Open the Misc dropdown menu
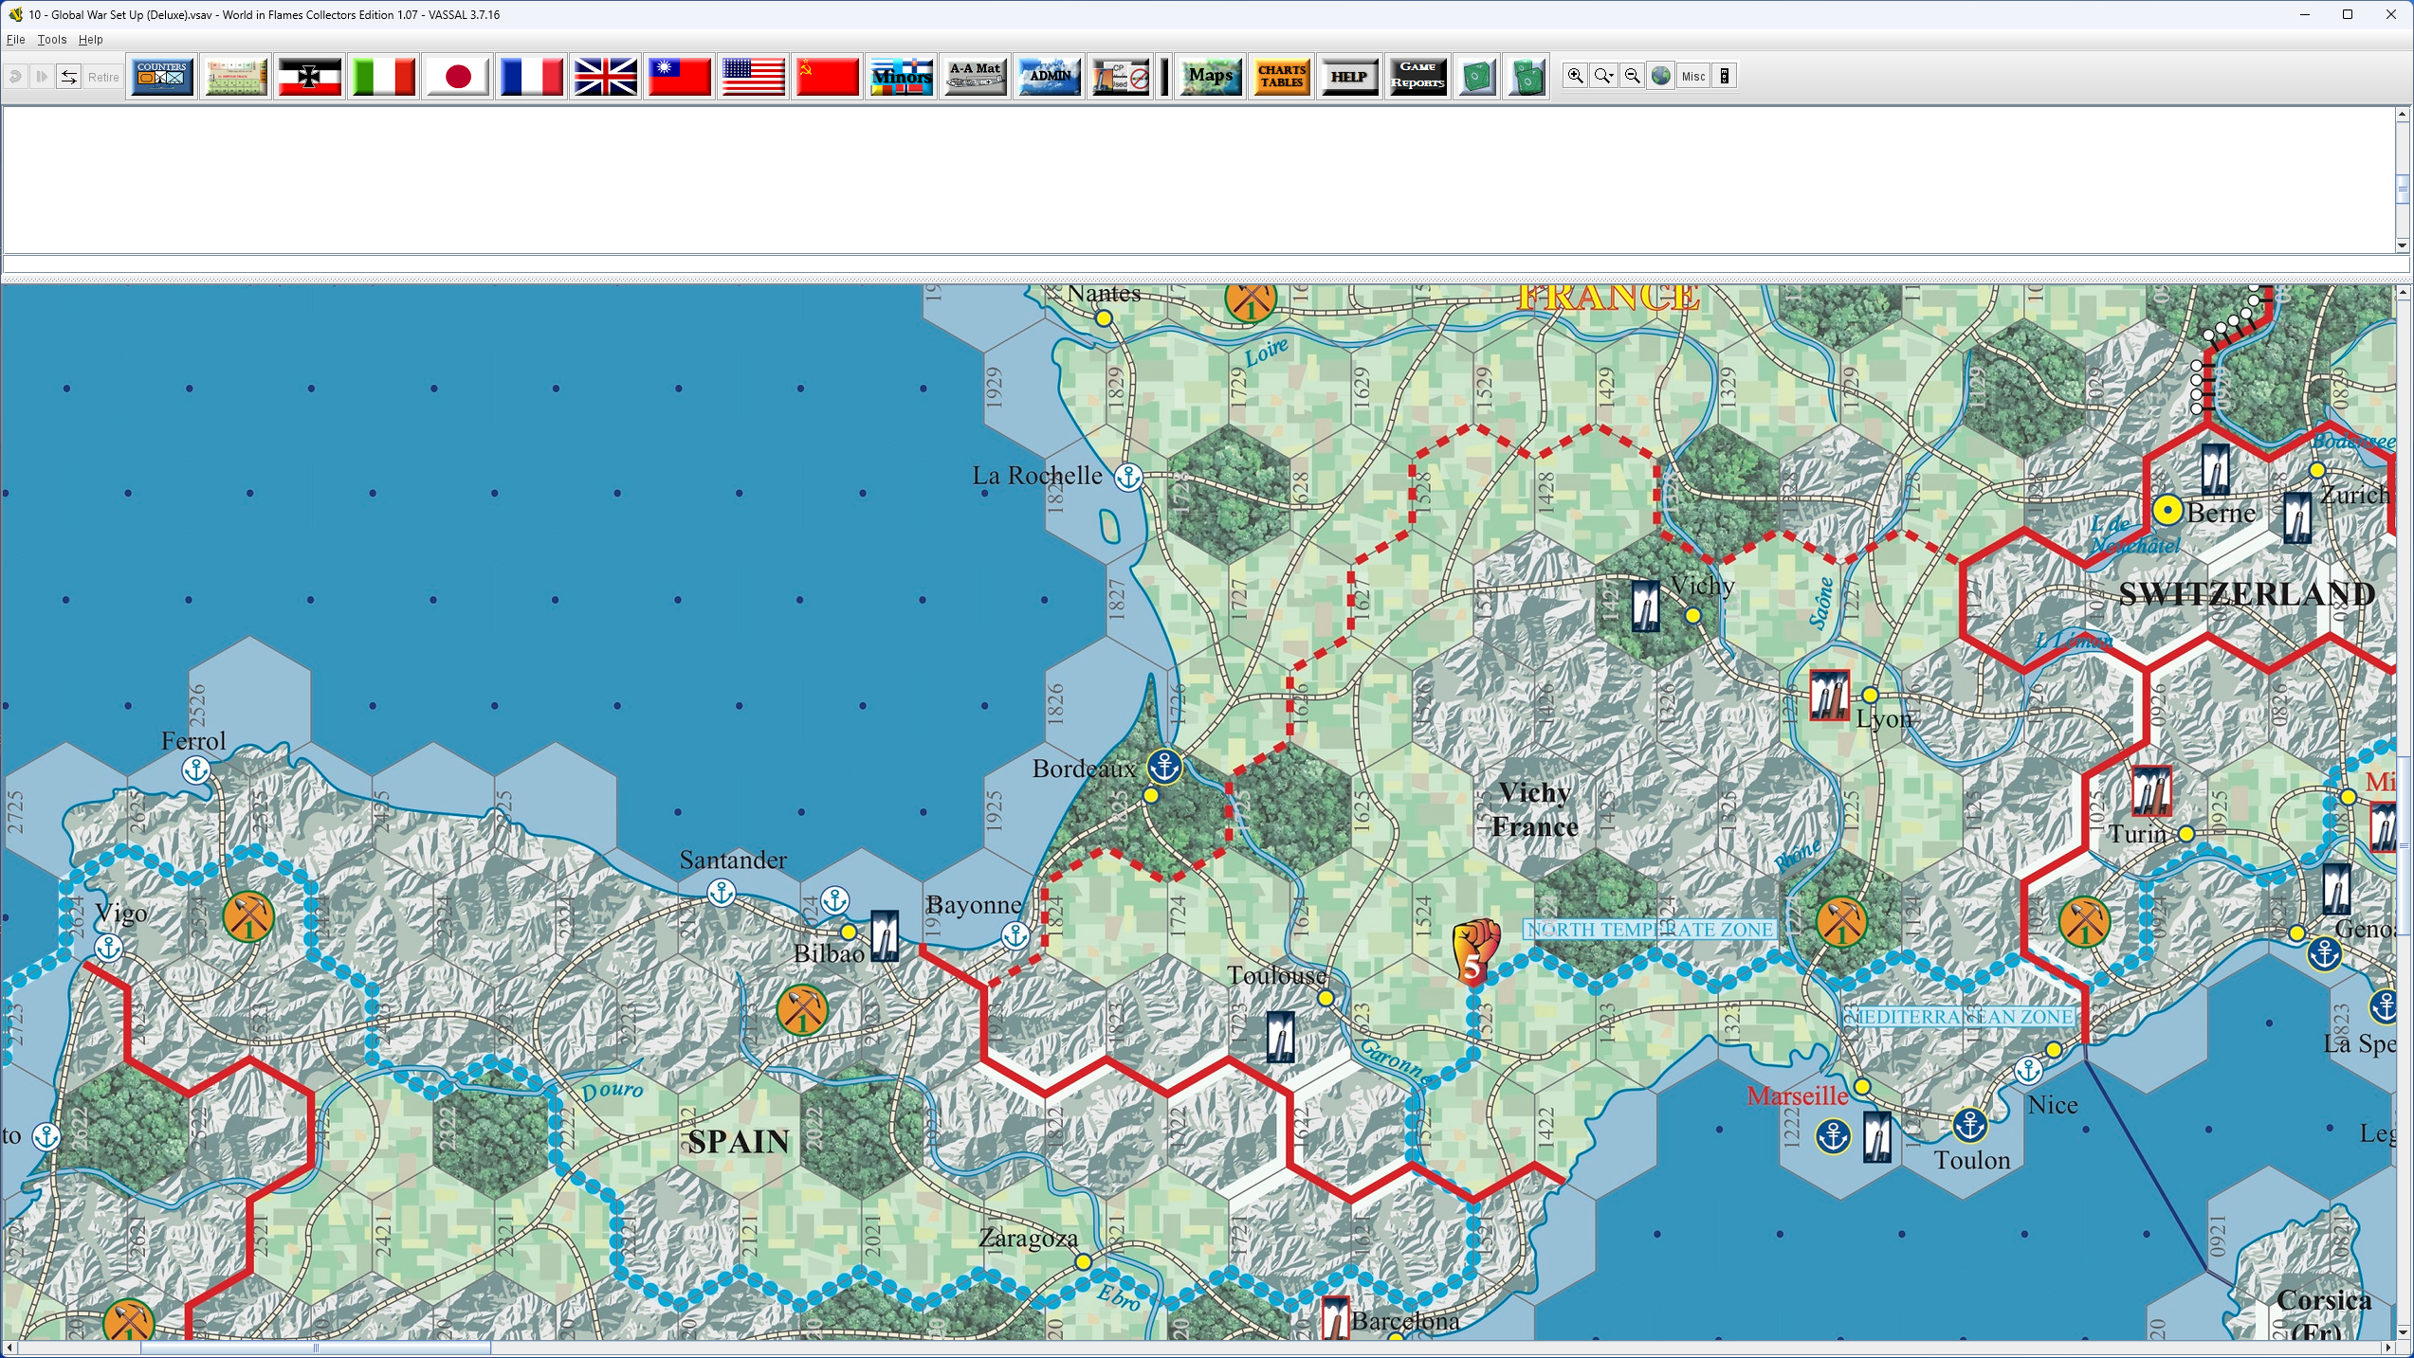2414x1358 pixels. 1693,77
